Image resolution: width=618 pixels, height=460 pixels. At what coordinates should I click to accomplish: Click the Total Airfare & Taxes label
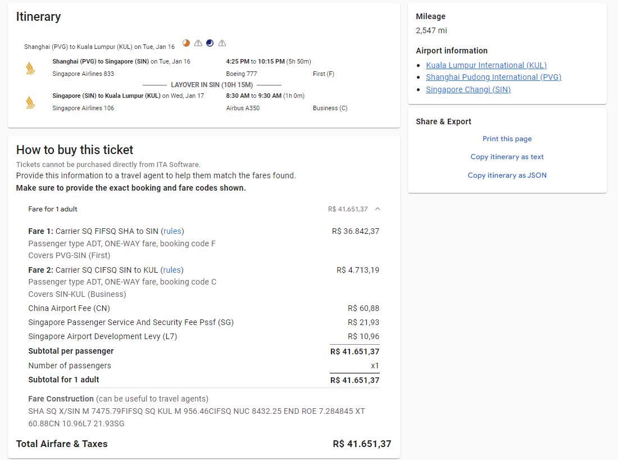click(x=62, y=444)
